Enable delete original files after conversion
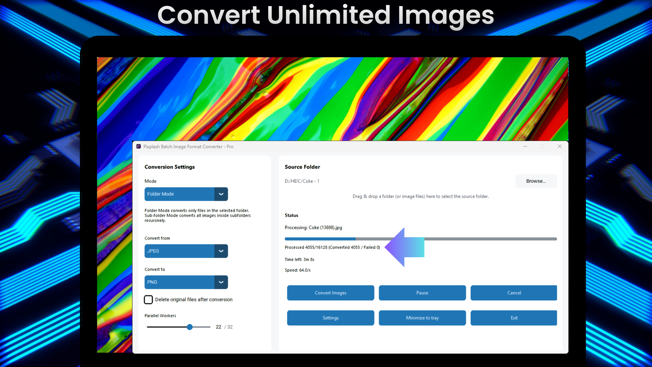 (x=148, y=299)
